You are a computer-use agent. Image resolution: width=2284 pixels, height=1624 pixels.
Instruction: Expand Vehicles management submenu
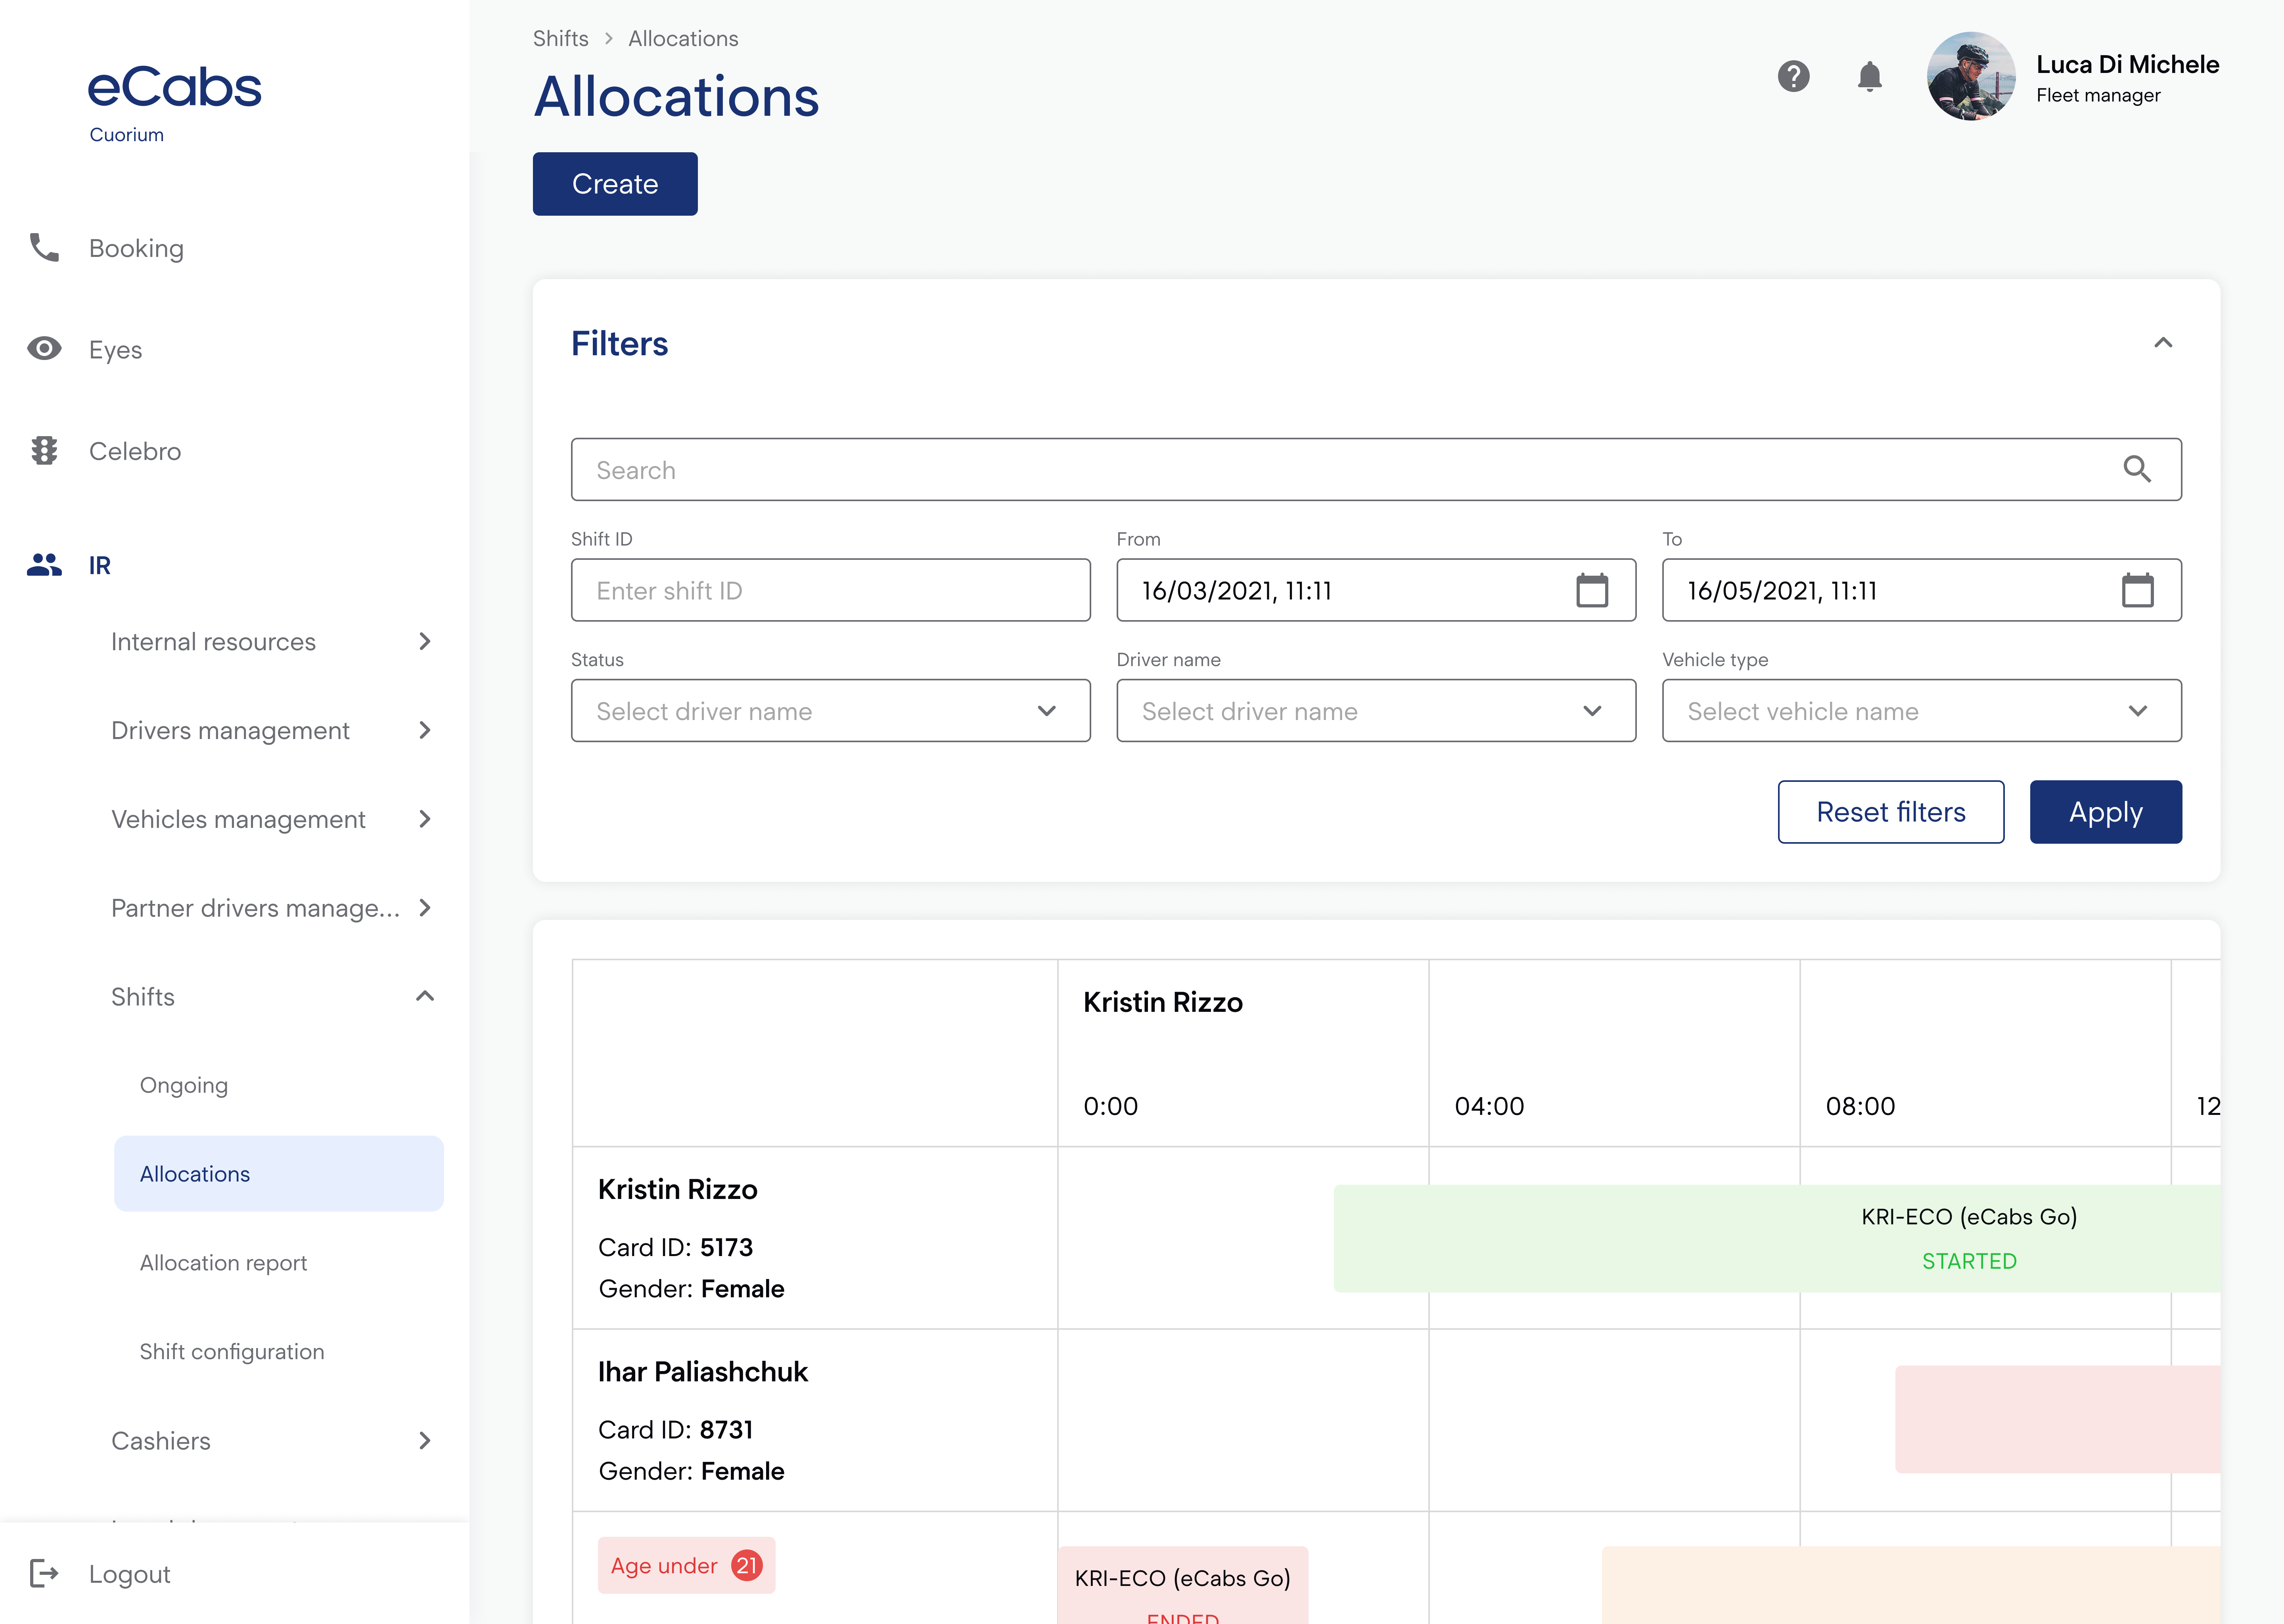tap(425, 819)
